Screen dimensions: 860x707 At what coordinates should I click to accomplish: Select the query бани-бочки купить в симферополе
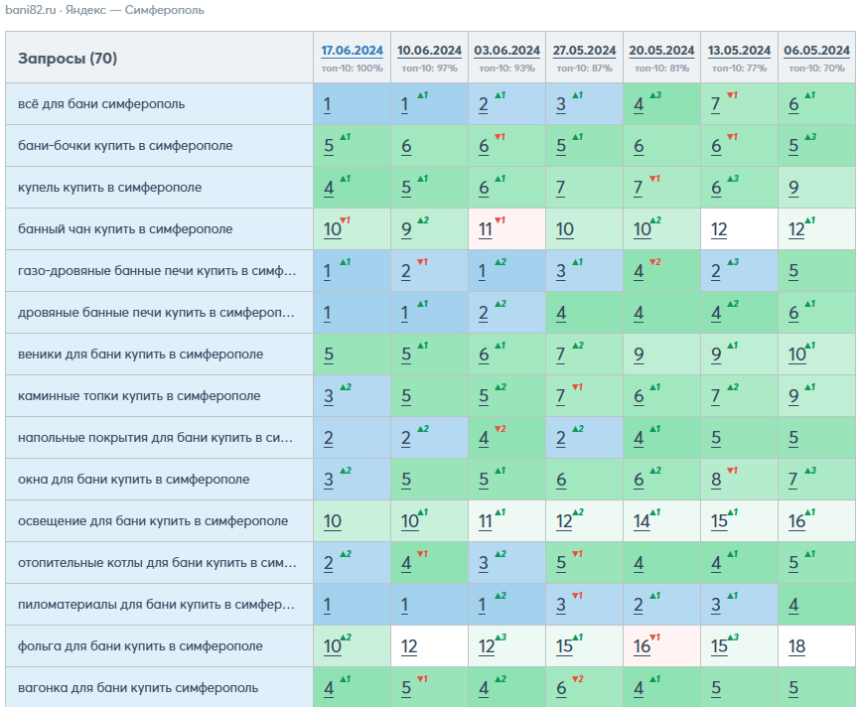(125, 145)
